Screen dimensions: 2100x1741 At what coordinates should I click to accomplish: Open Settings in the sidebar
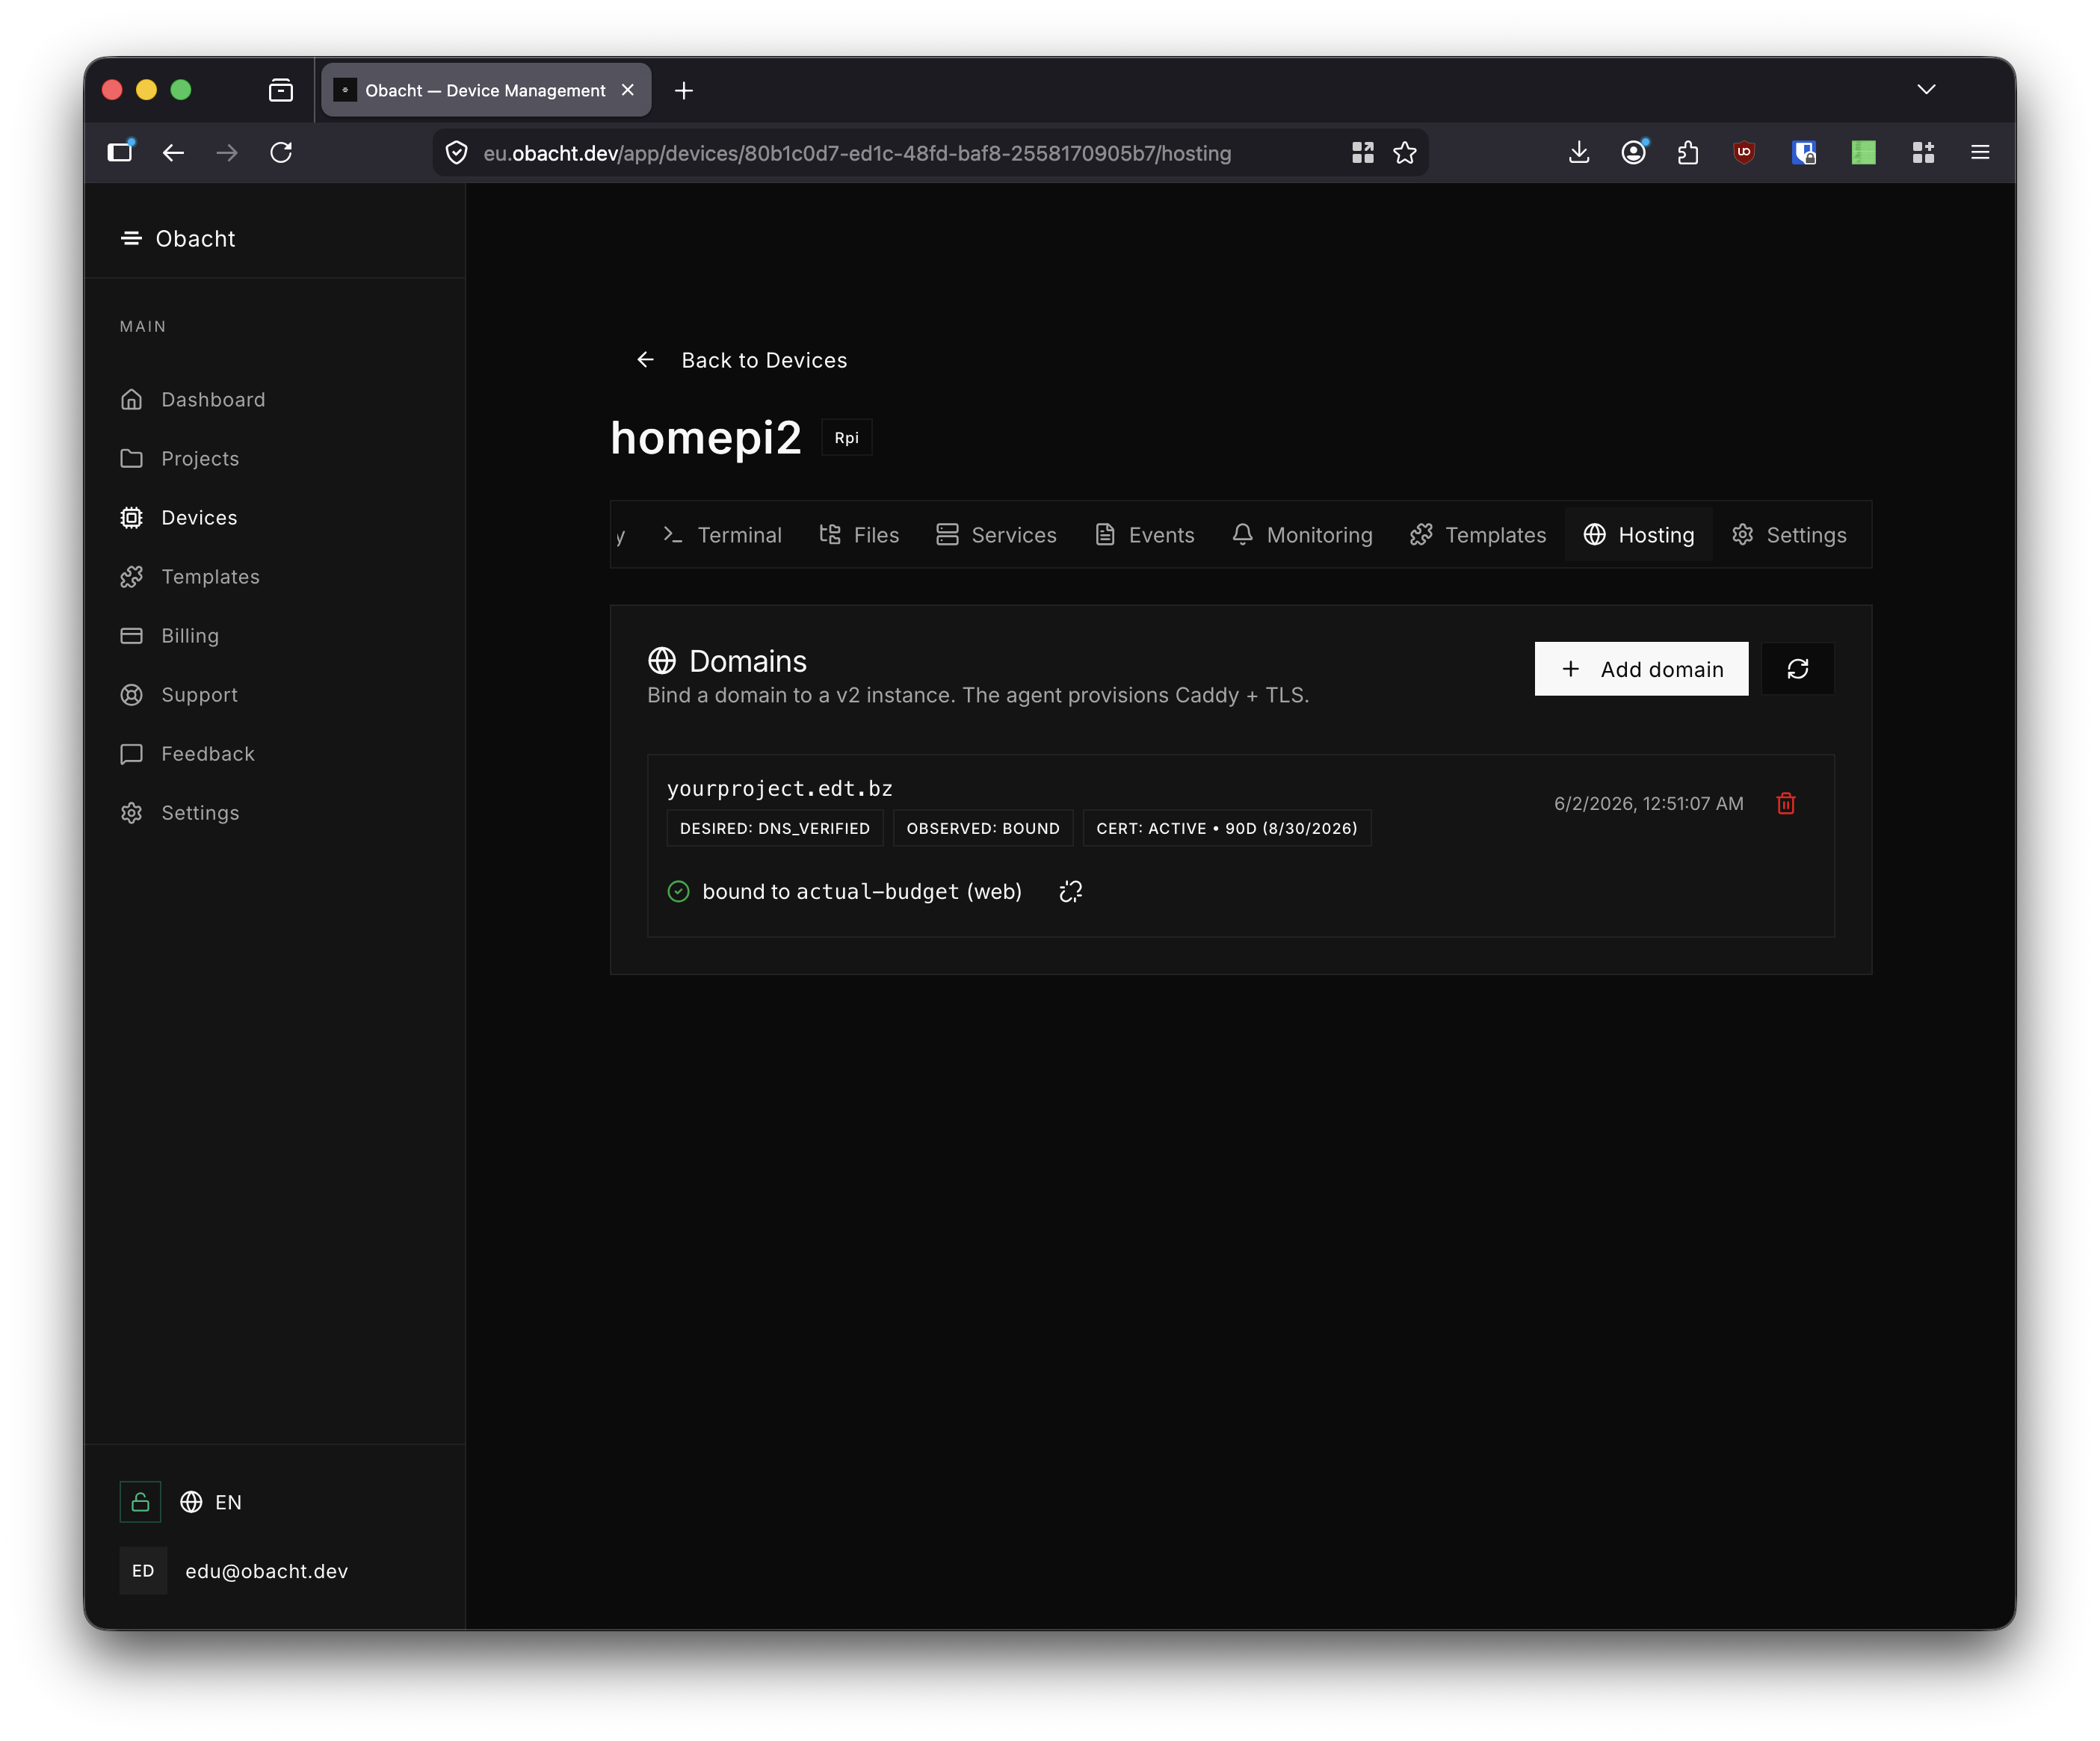click(179, 812)
